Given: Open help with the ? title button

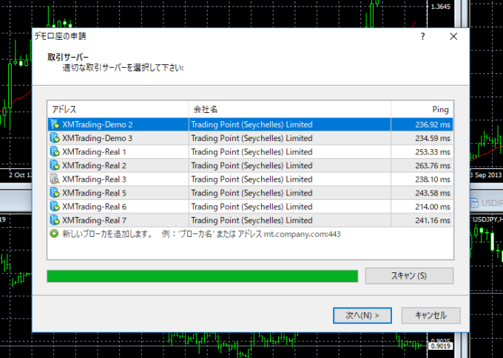Looking at the screenshot, I should coord(422,35).
